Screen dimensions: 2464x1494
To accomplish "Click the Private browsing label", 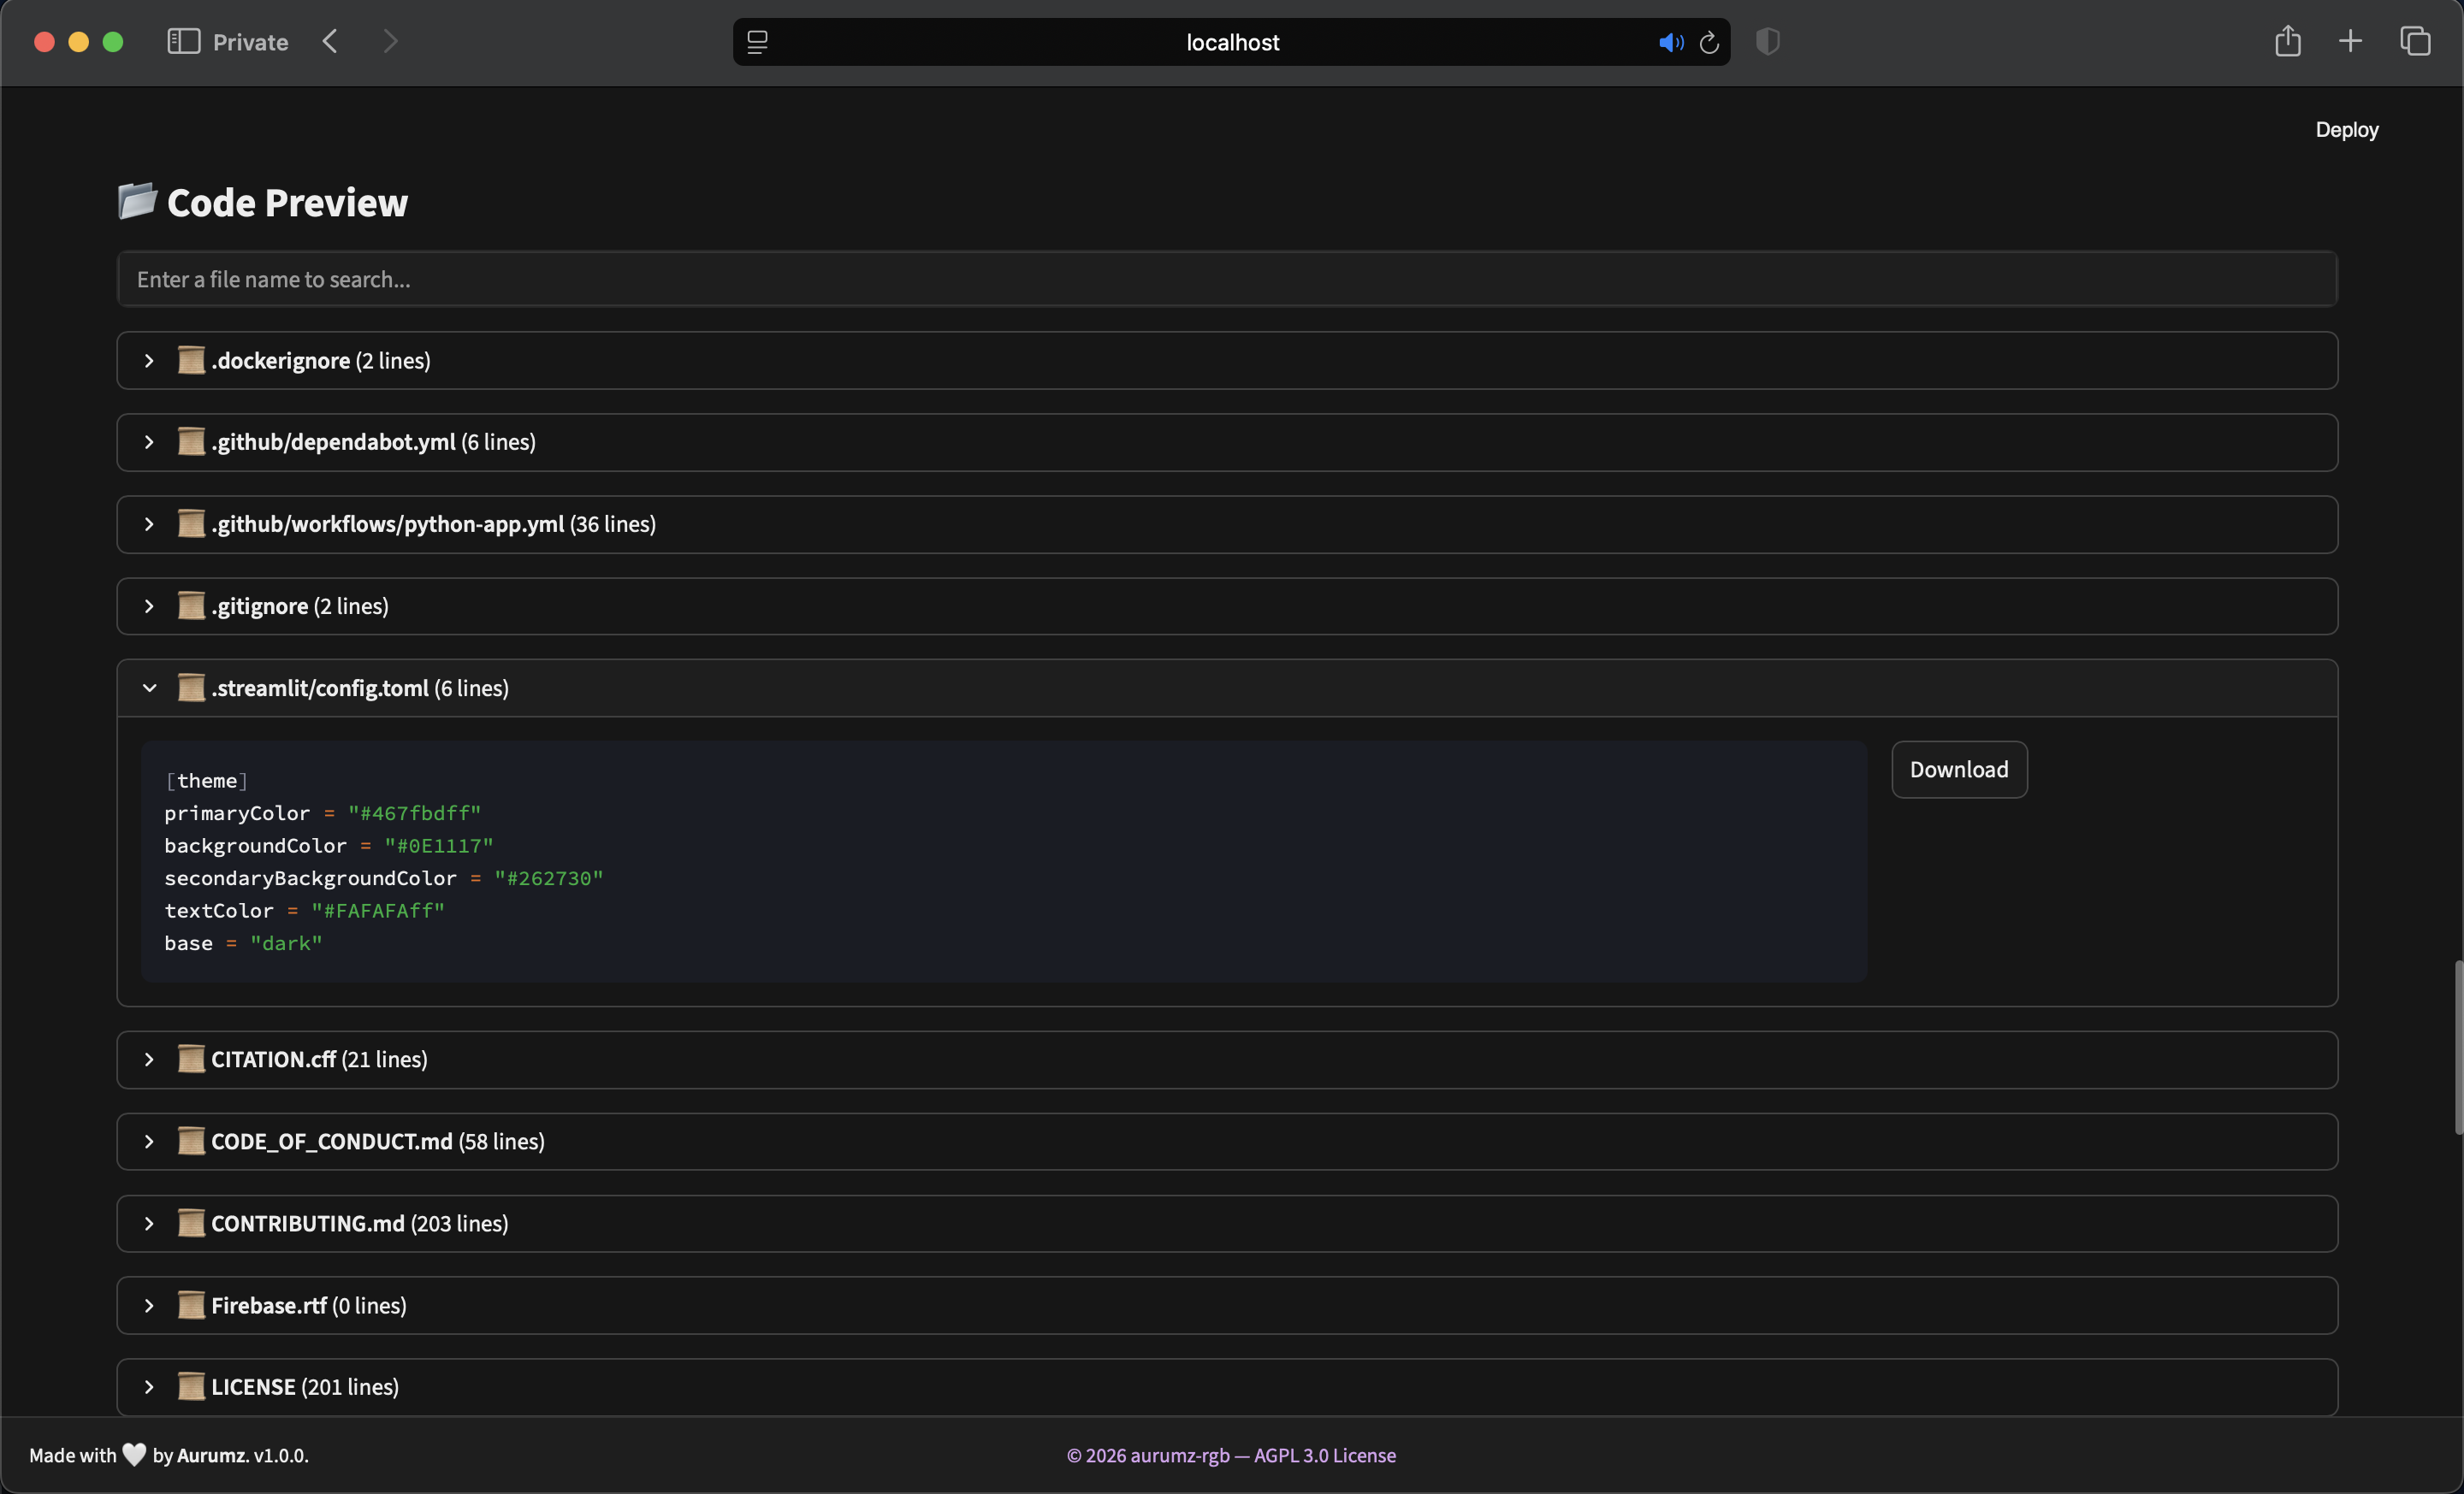I will coord(250,42).
